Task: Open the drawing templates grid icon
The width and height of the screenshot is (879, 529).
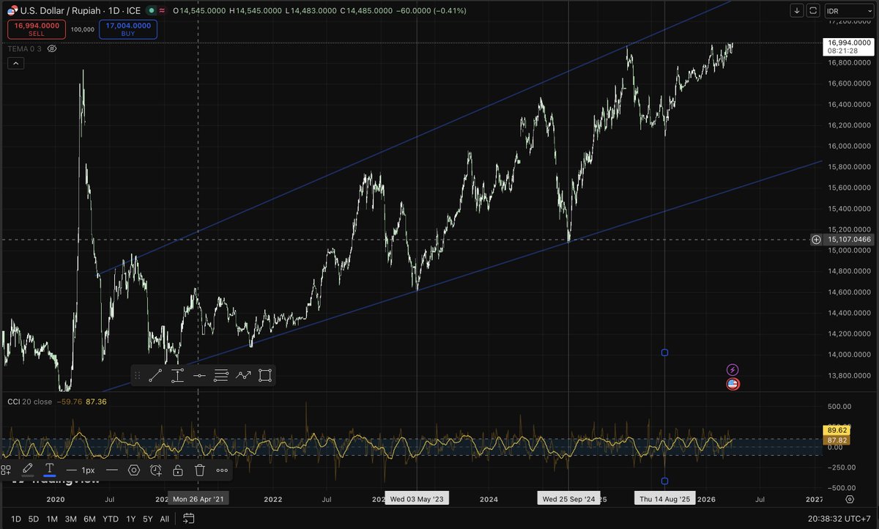Action: click(x=6, y=470)
